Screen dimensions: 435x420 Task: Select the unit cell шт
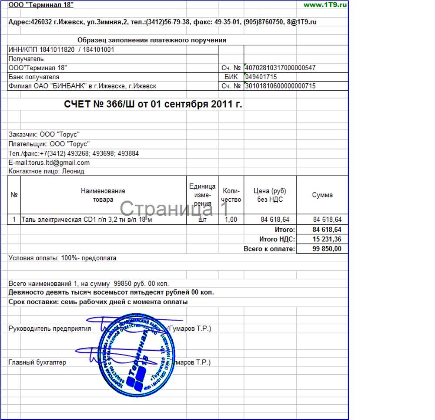click(202, 220)
